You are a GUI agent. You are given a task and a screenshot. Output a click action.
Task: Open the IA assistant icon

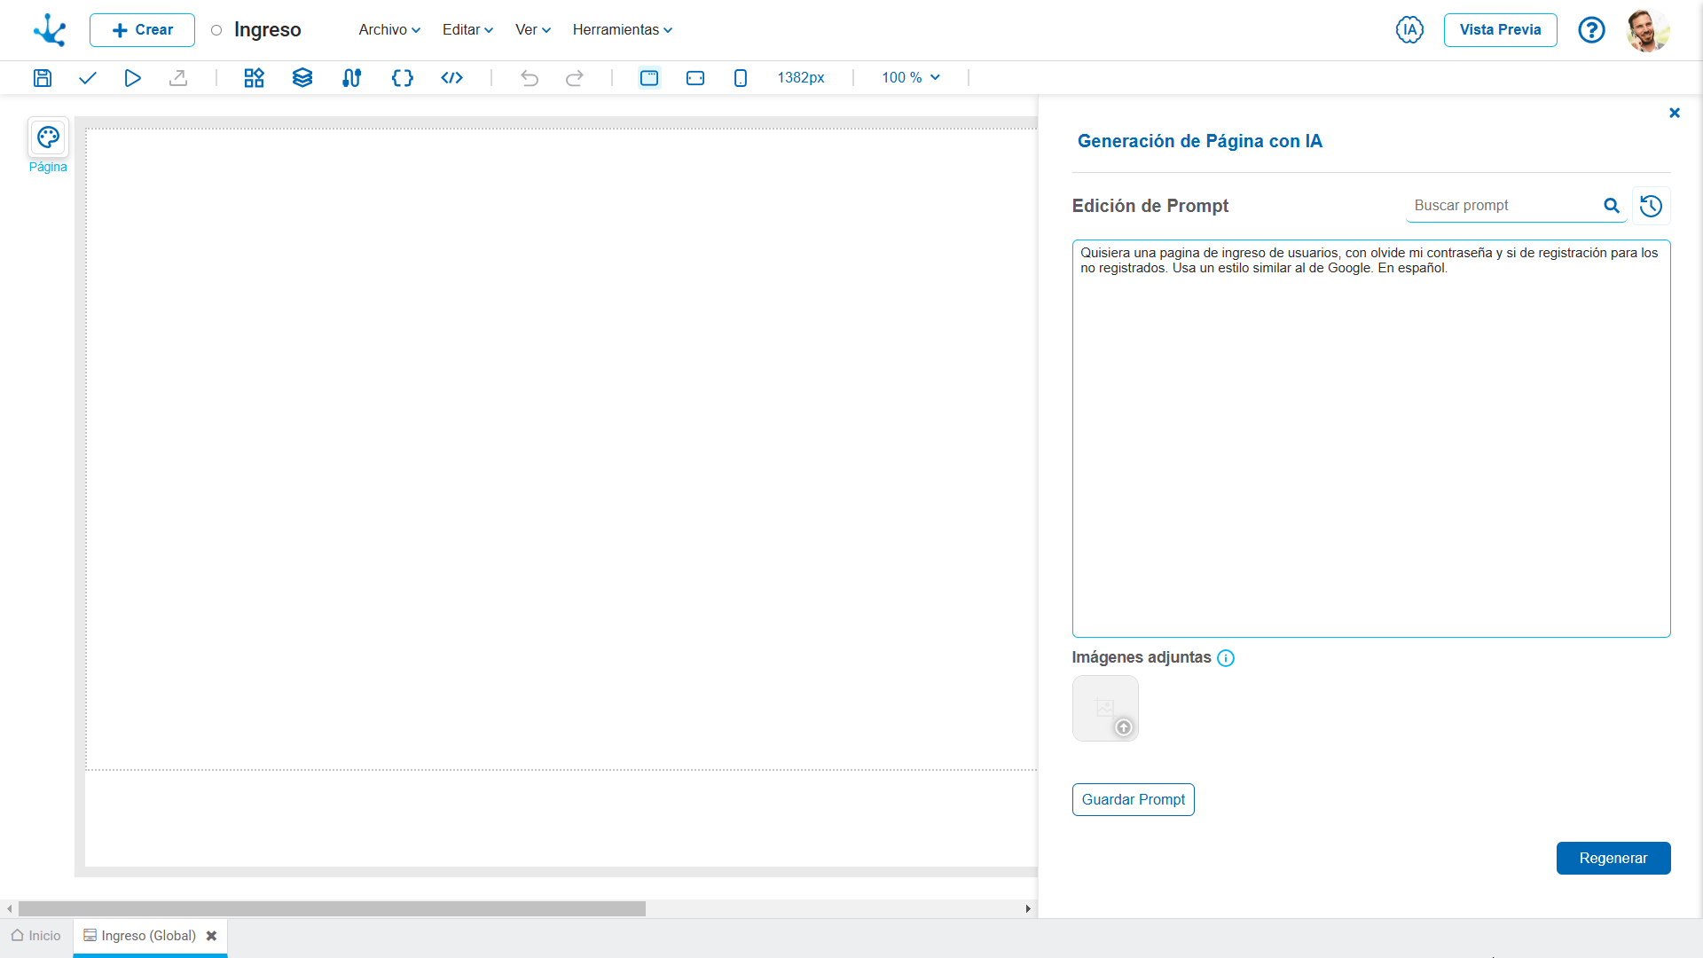1409,30
